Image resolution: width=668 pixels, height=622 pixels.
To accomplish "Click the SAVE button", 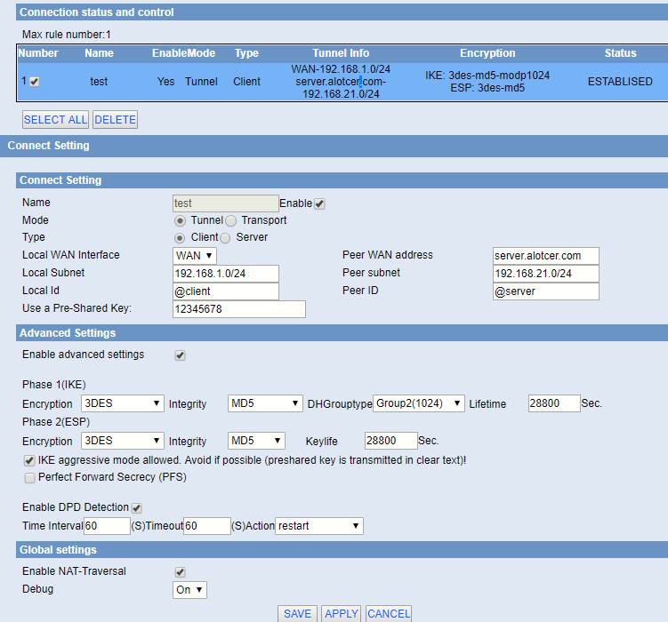I will (x=297, y=613).
